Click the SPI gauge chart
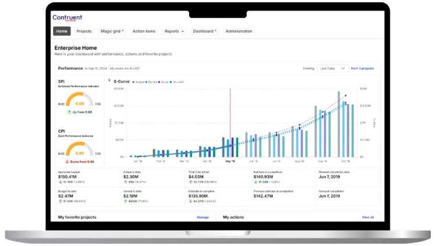Screen dimensions: 436x246 pyautogui.click(x=80, y=100)
